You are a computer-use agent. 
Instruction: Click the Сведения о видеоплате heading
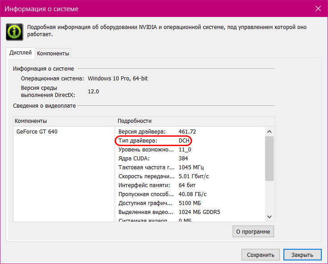pos(45,106)
